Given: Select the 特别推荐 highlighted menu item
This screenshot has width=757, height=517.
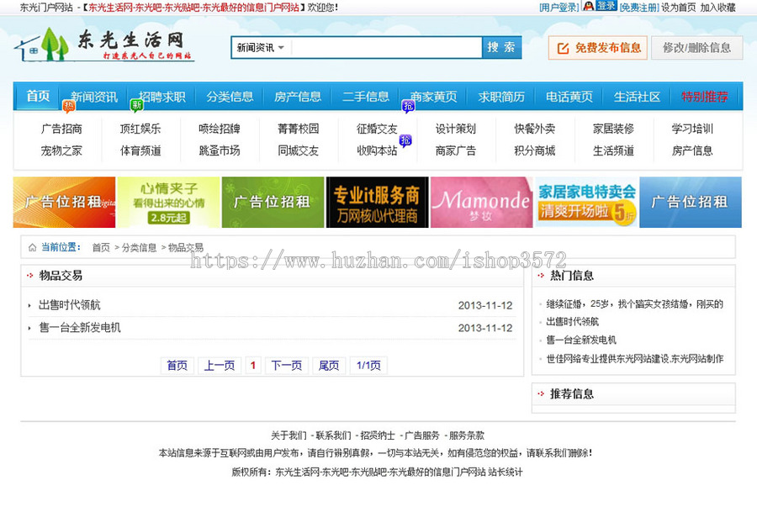Looking at the screenshot, I should [x=705, y=96].
